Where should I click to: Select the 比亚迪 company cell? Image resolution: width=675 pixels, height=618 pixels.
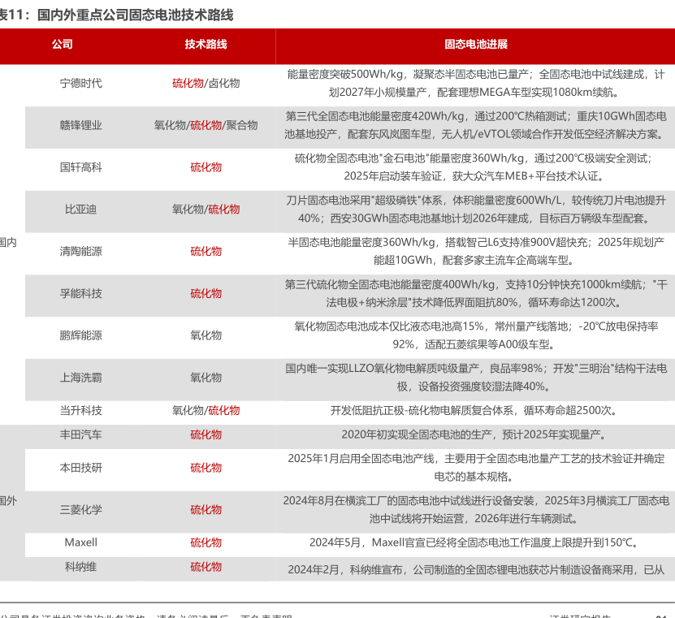(80, 210)
